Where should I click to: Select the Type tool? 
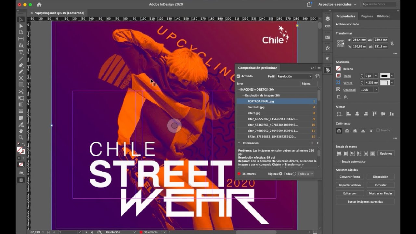tap(21, 52)
